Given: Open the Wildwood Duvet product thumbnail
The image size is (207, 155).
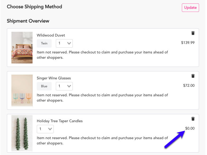Looking at the screenshot, I should 22,48.
